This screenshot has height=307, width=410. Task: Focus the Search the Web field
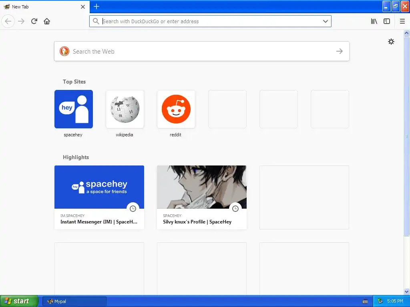click(x=202, y=51)
